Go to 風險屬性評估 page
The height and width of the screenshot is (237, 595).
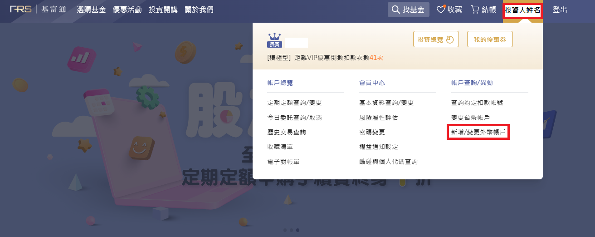[378, 118]
